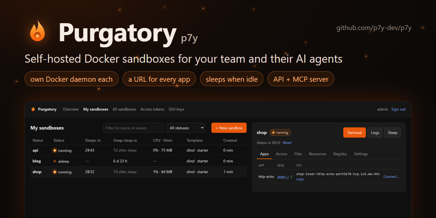Screen dimensions: 436x218
Task: Click the '6 d 23 h' deep sleep cell
Action: click(120, 161)
